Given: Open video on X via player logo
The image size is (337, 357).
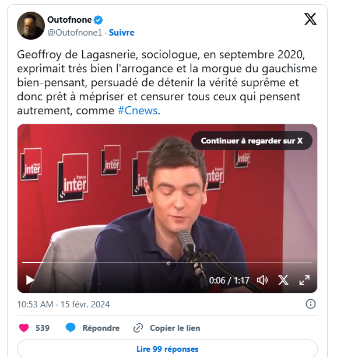Looking at the screenshot, I should 283,280.
